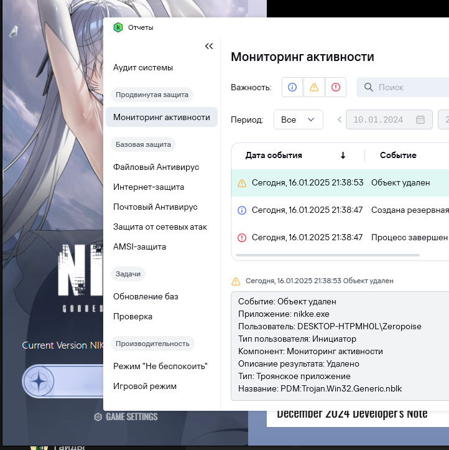This screenshot has width=449, height=450.
Task: Click the red alert icon in the Процесс завершен row
Action: (242, 238)
